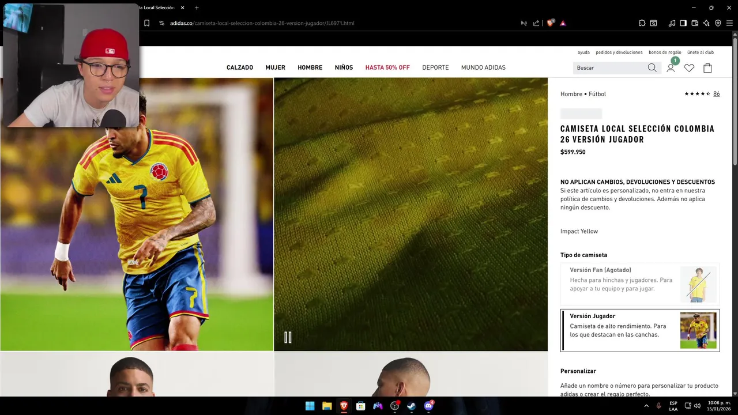The image size is (738, 415).
Task: Open the NIÑOS menu
Action: pos(344,67)
